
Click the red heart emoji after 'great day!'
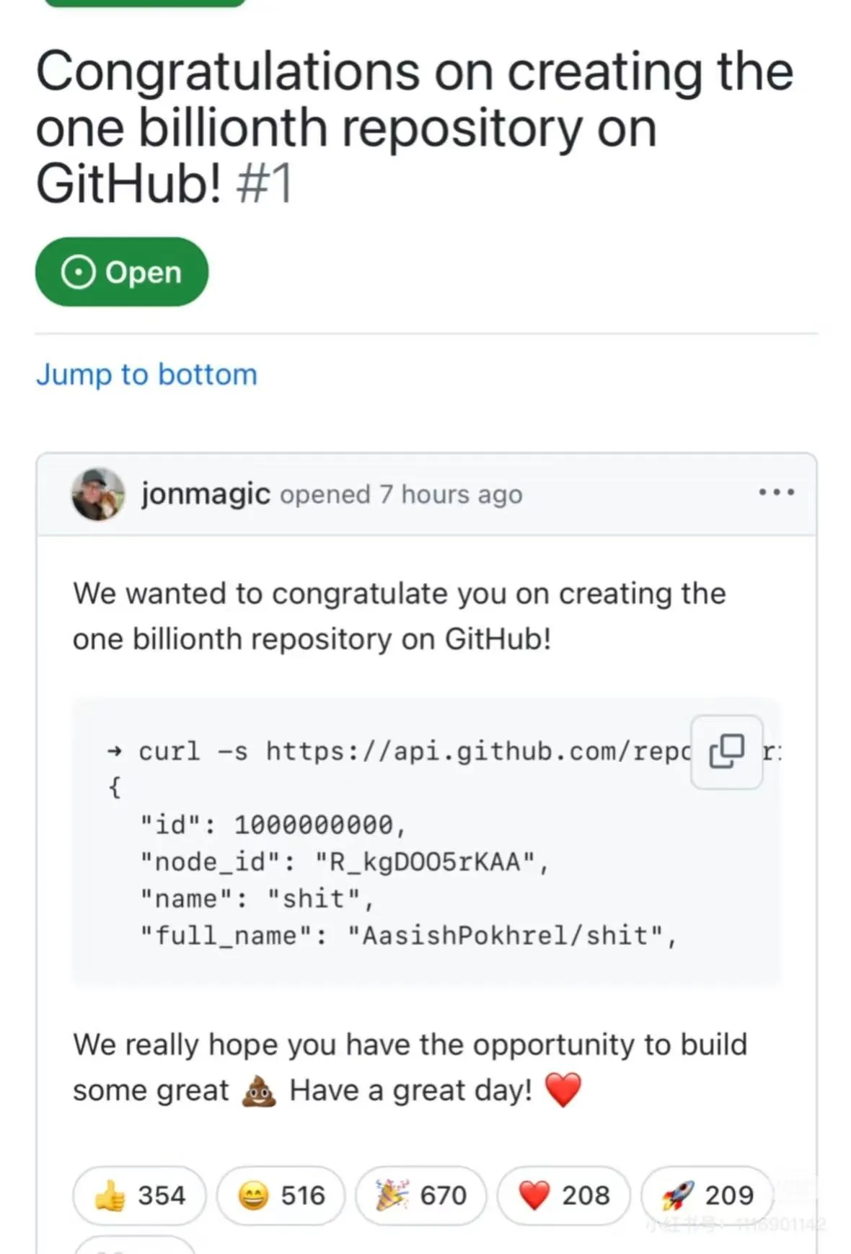563,1089
